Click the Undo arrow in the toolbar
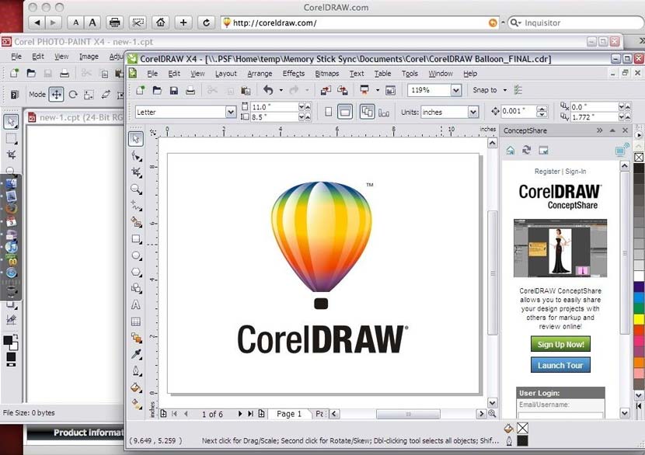 [268, 91]
